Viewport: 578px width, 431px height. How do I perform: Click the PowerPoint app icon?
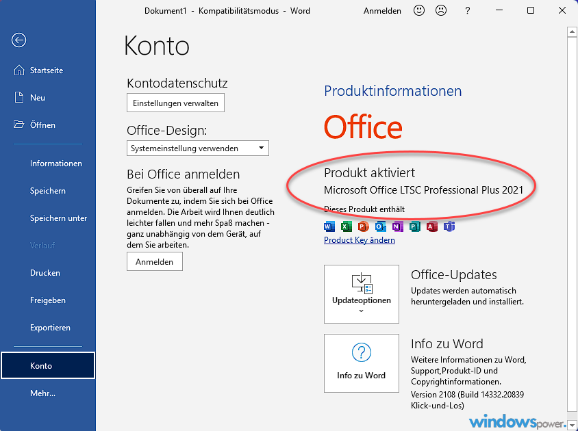click(364, 226)
